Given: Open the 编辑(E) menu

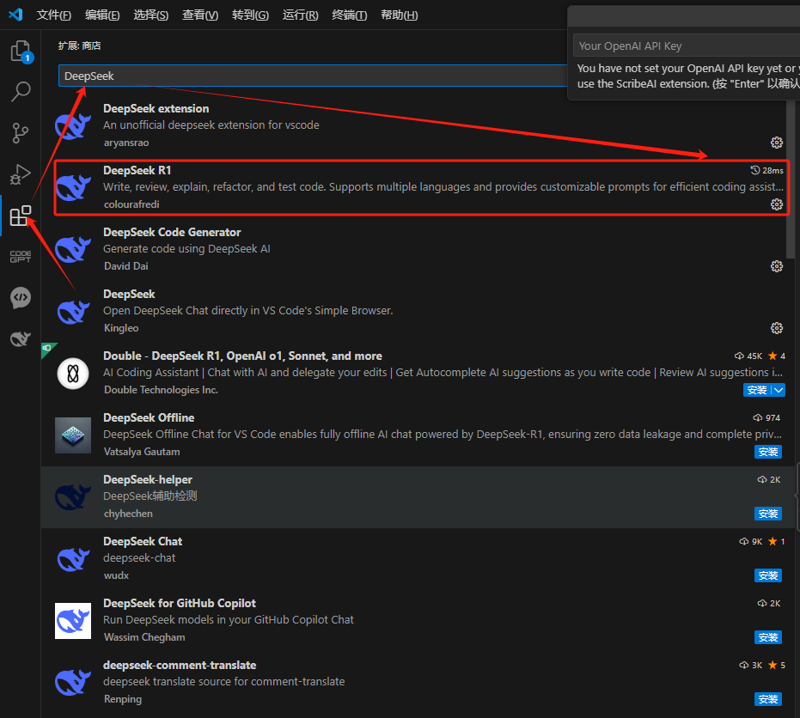Looking at the screenshot, I should tap(102, 15).
